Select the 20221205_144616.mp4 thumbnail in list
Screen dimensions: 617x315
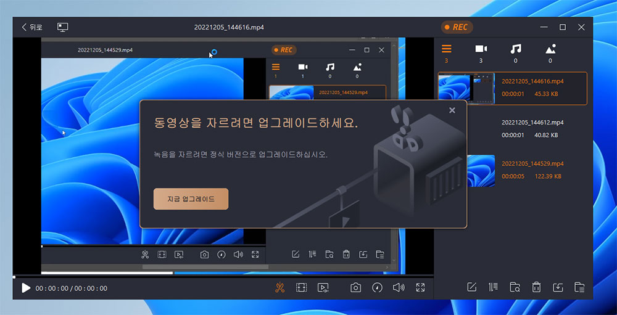(x=466, y=88)
